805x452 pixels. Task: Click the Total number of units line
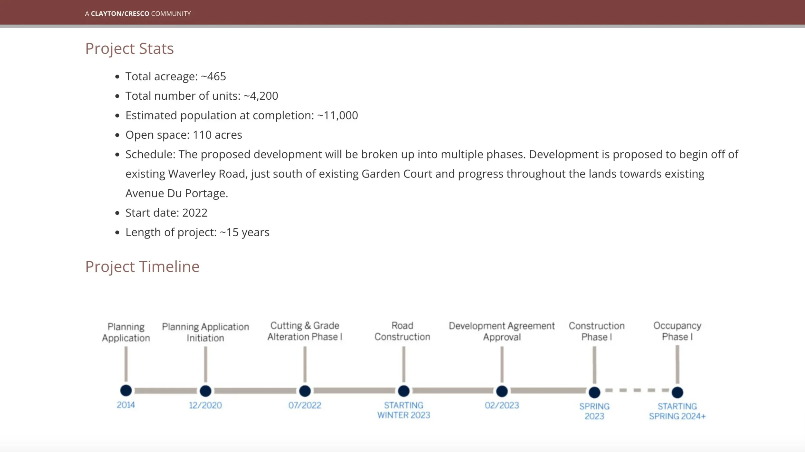(202, 96)
